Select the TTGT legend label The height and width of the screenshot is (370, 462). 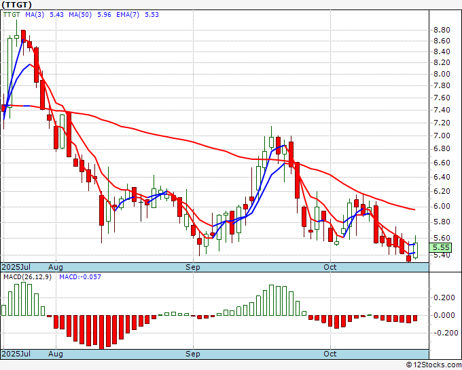pos(12,15)
